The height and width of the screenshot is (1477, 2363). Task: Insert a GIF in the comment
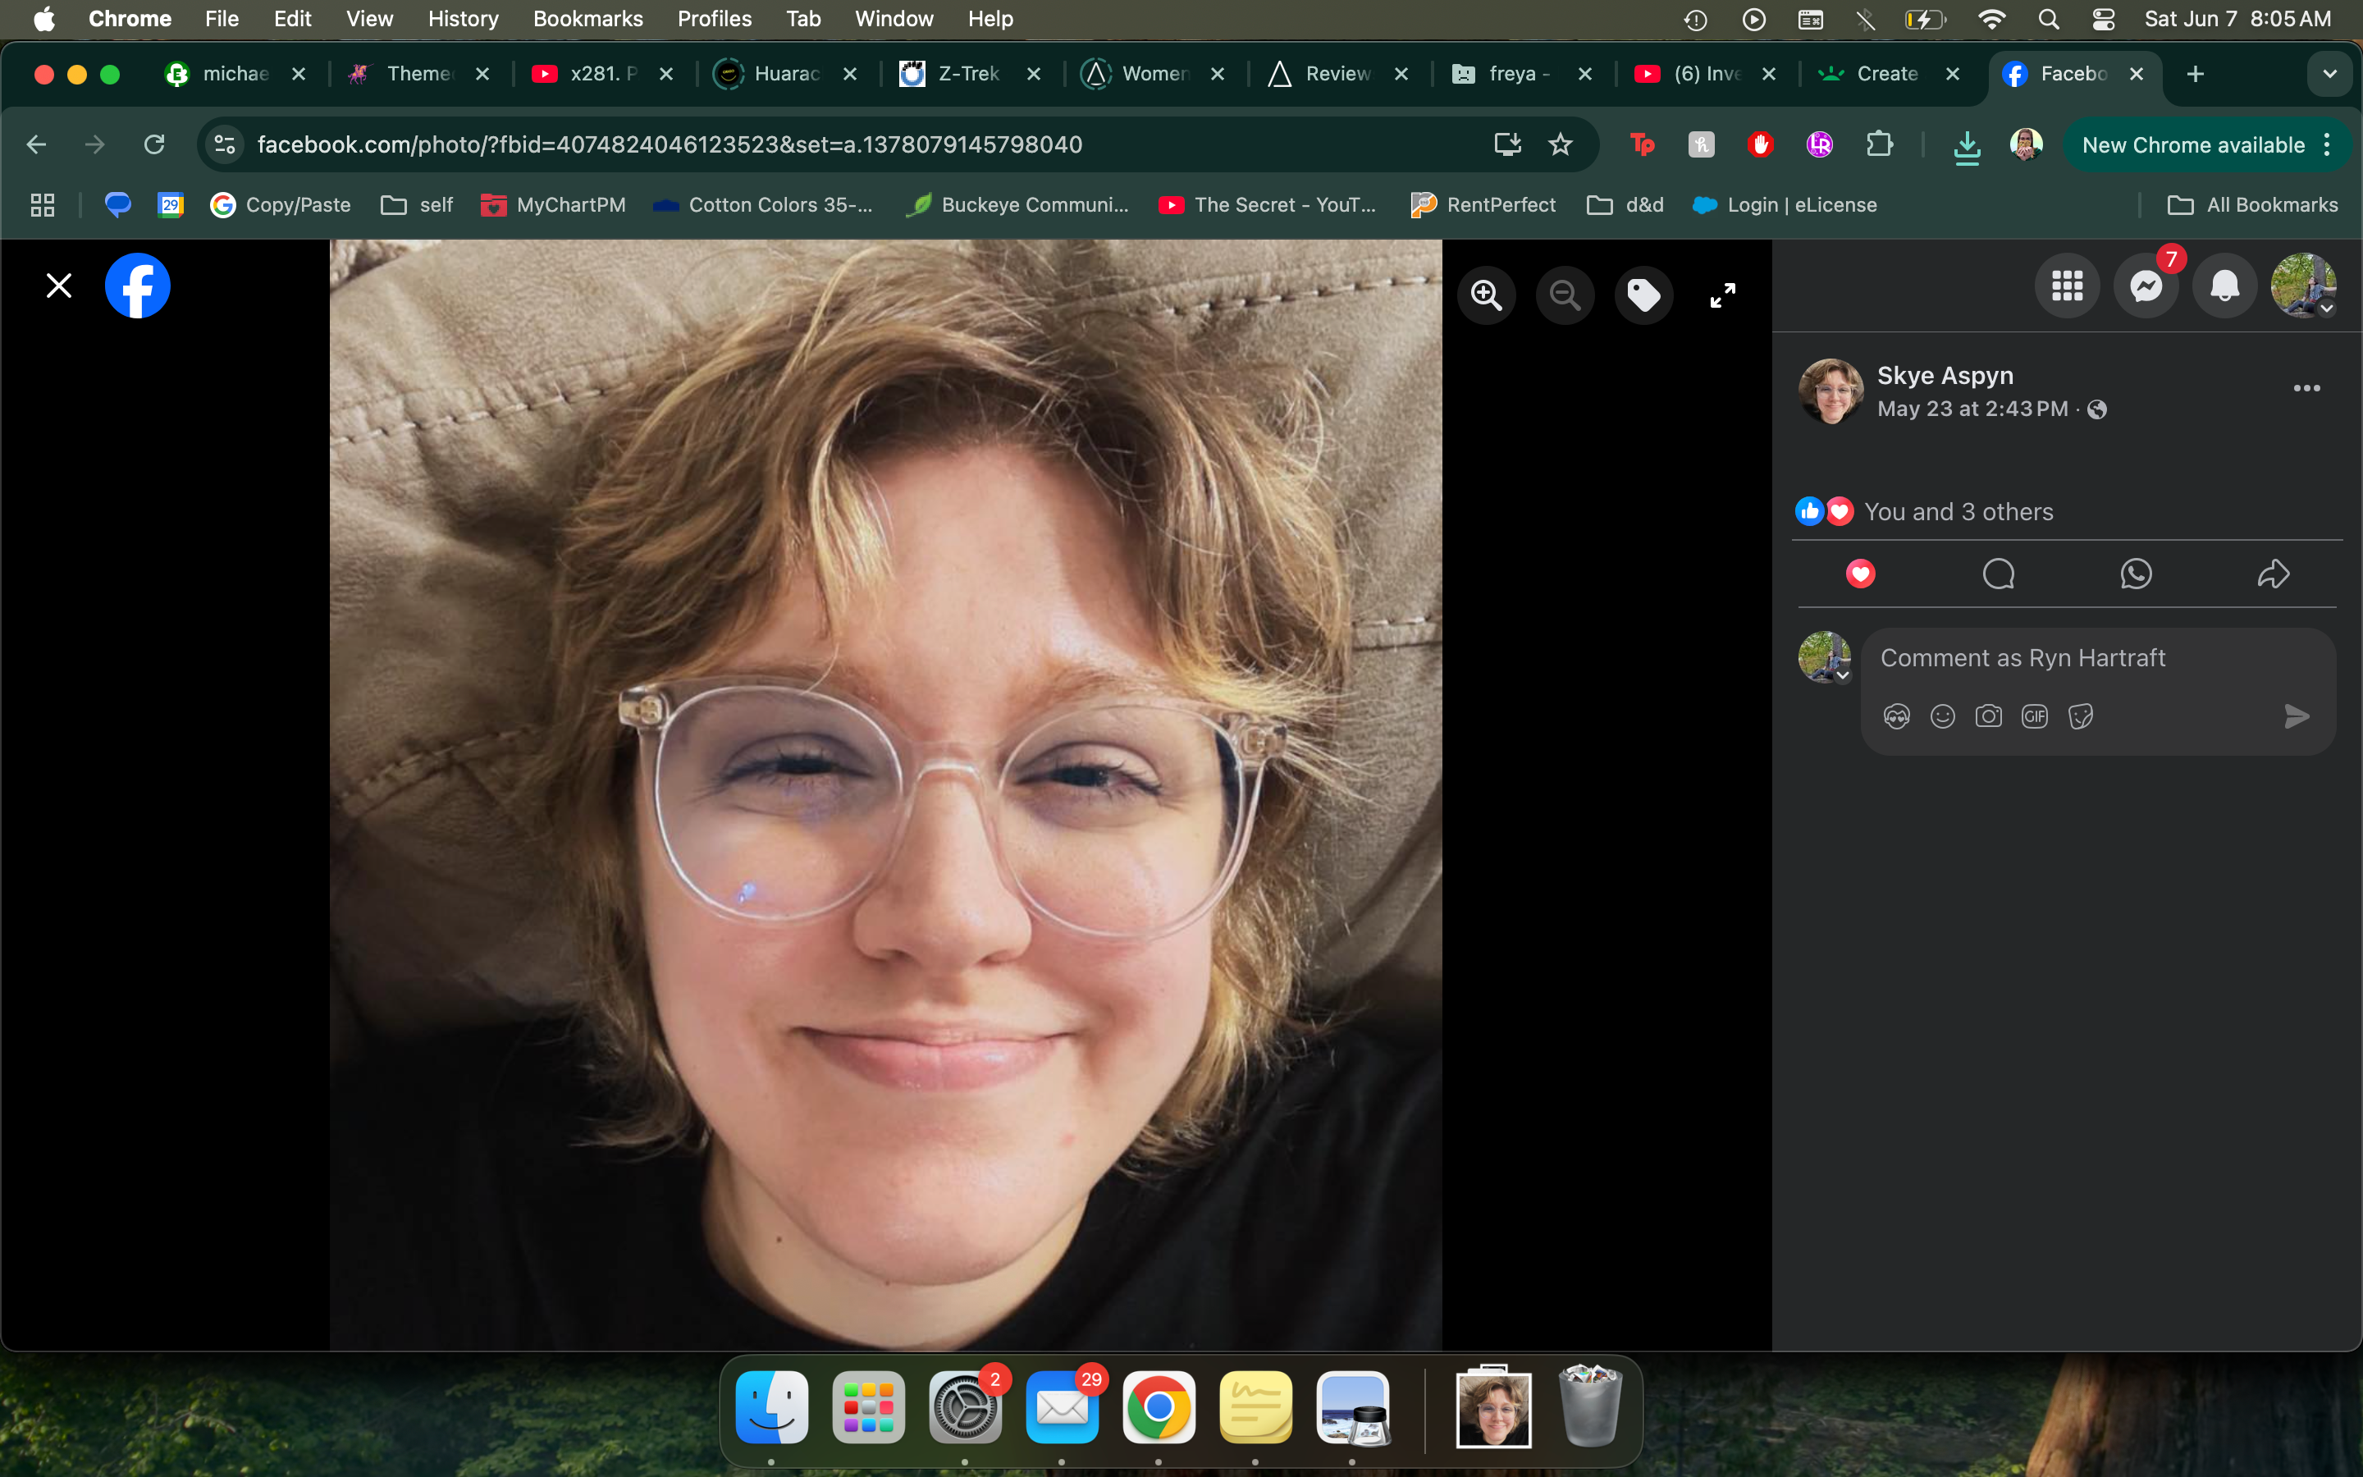2034,717
